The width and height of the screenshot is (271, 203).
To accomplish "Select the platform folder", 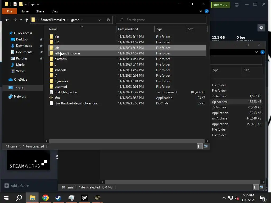I will [127, 59].
